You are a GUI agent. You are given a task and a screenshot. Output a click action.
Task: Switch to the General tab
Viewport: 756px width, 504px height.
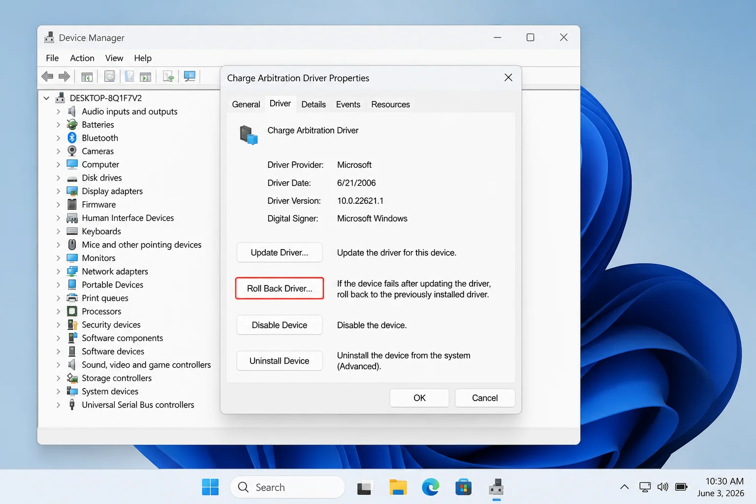[x=246, y=104]
